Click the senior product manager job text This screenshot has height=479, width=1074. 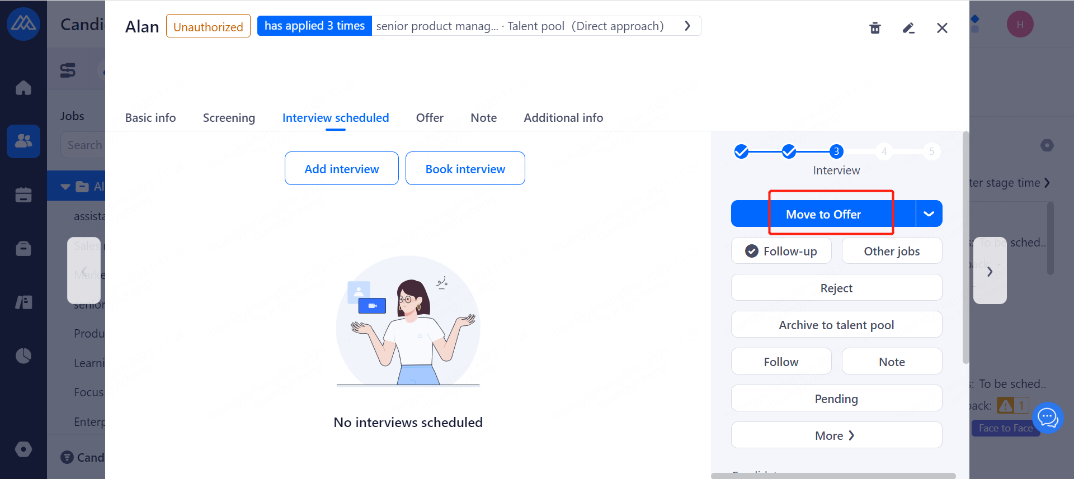(x=437, y=26)
